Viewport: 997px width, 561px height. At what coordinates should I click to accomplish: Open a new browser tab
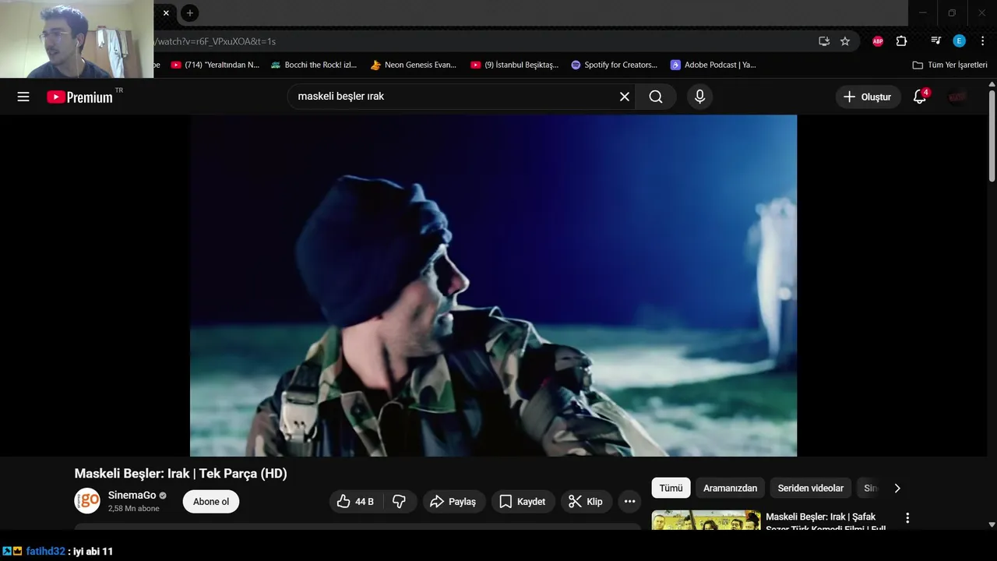(190, 13)
